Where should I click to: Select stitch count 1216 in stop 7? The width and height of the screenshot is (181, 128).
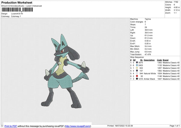click(141, 79)
